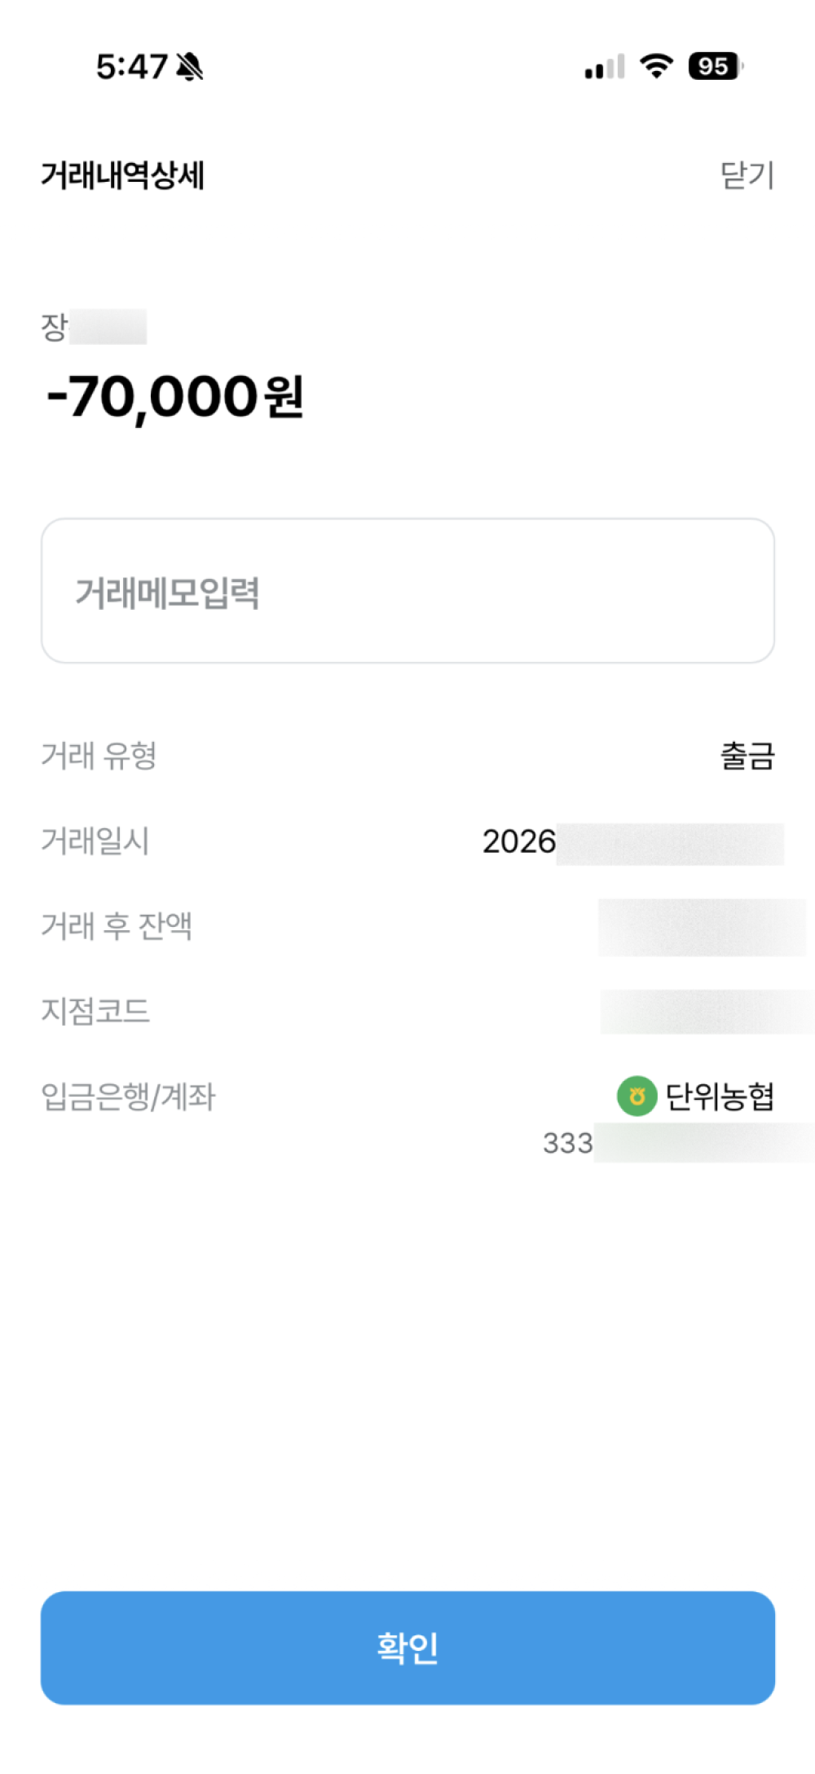The width and height of the screenshot is (815, 1774).
Task: Tap the 거래내역상세 page title
Action: 122,175
